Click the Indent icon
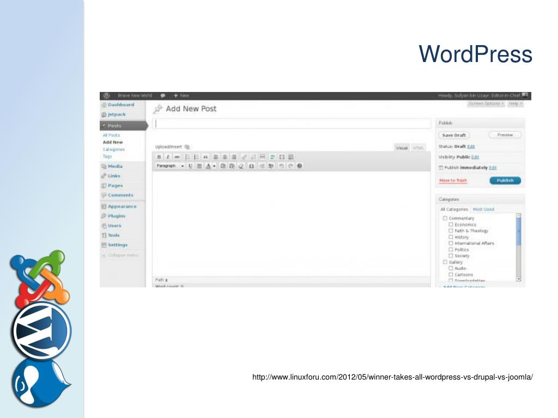 tap(271, 166)
